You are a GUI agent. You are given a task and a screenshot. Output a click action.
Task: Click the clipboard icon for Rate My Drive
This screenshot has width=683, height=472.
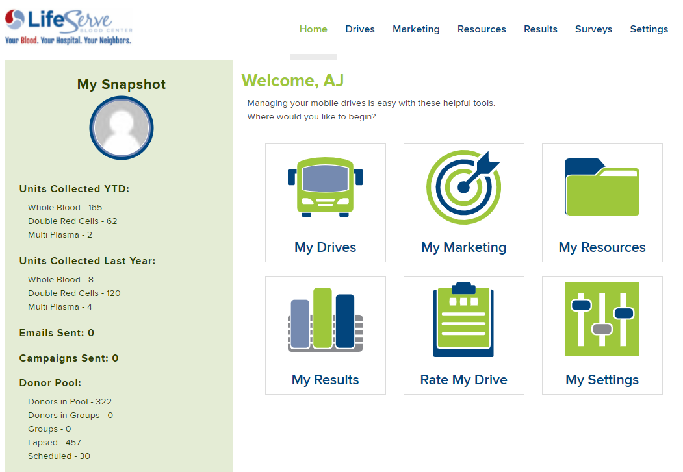click(x=463, y=319)
